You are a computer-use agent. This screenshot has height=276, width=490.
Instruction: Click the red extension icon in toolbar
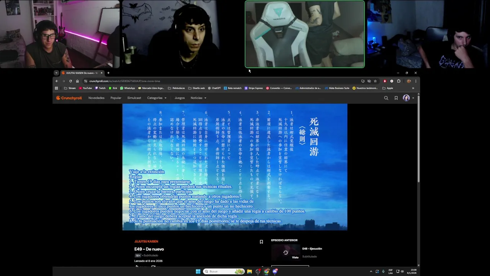coord(385,81)
